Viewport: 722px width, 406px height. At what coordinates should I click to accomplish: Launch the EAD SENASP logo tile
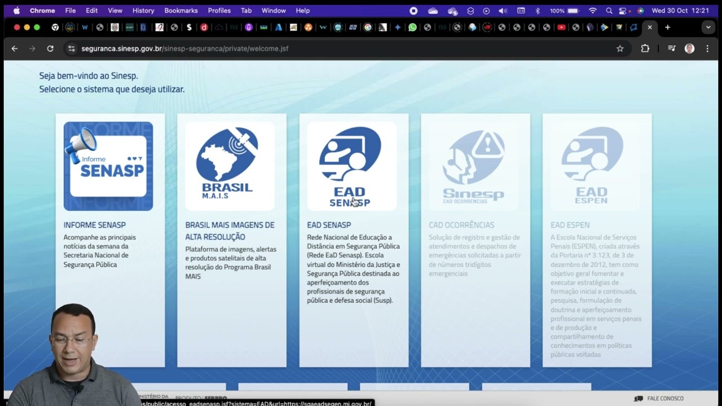click(352, 166)
